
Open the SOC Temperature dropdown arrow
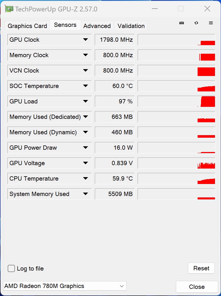click(x=85, y=86)
